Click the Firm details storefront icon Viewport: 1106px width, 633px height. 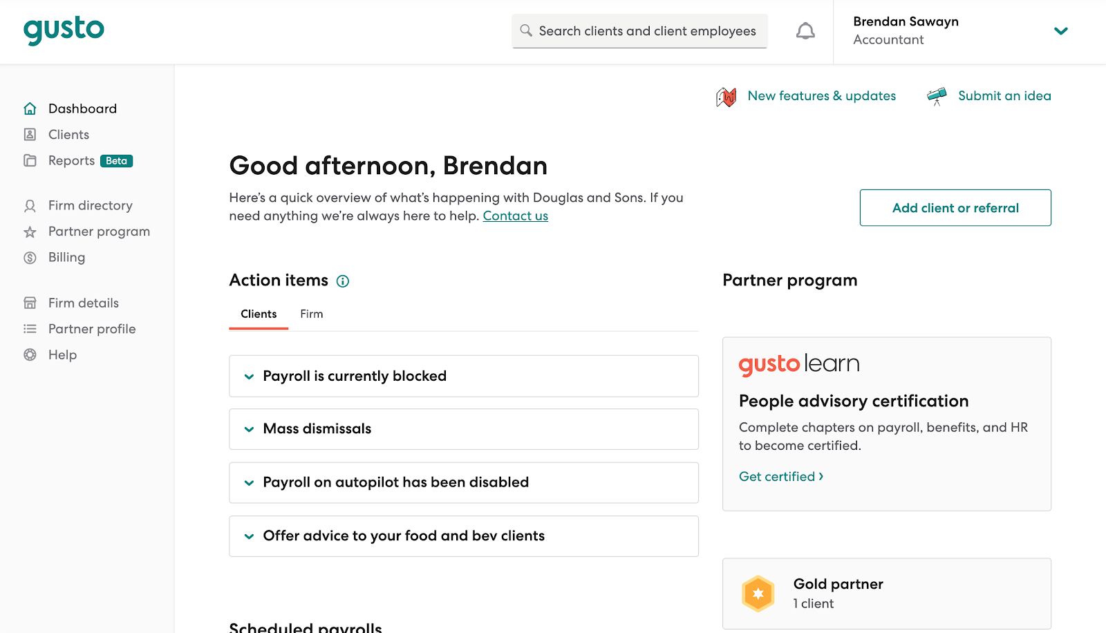[x=30, y=303]
